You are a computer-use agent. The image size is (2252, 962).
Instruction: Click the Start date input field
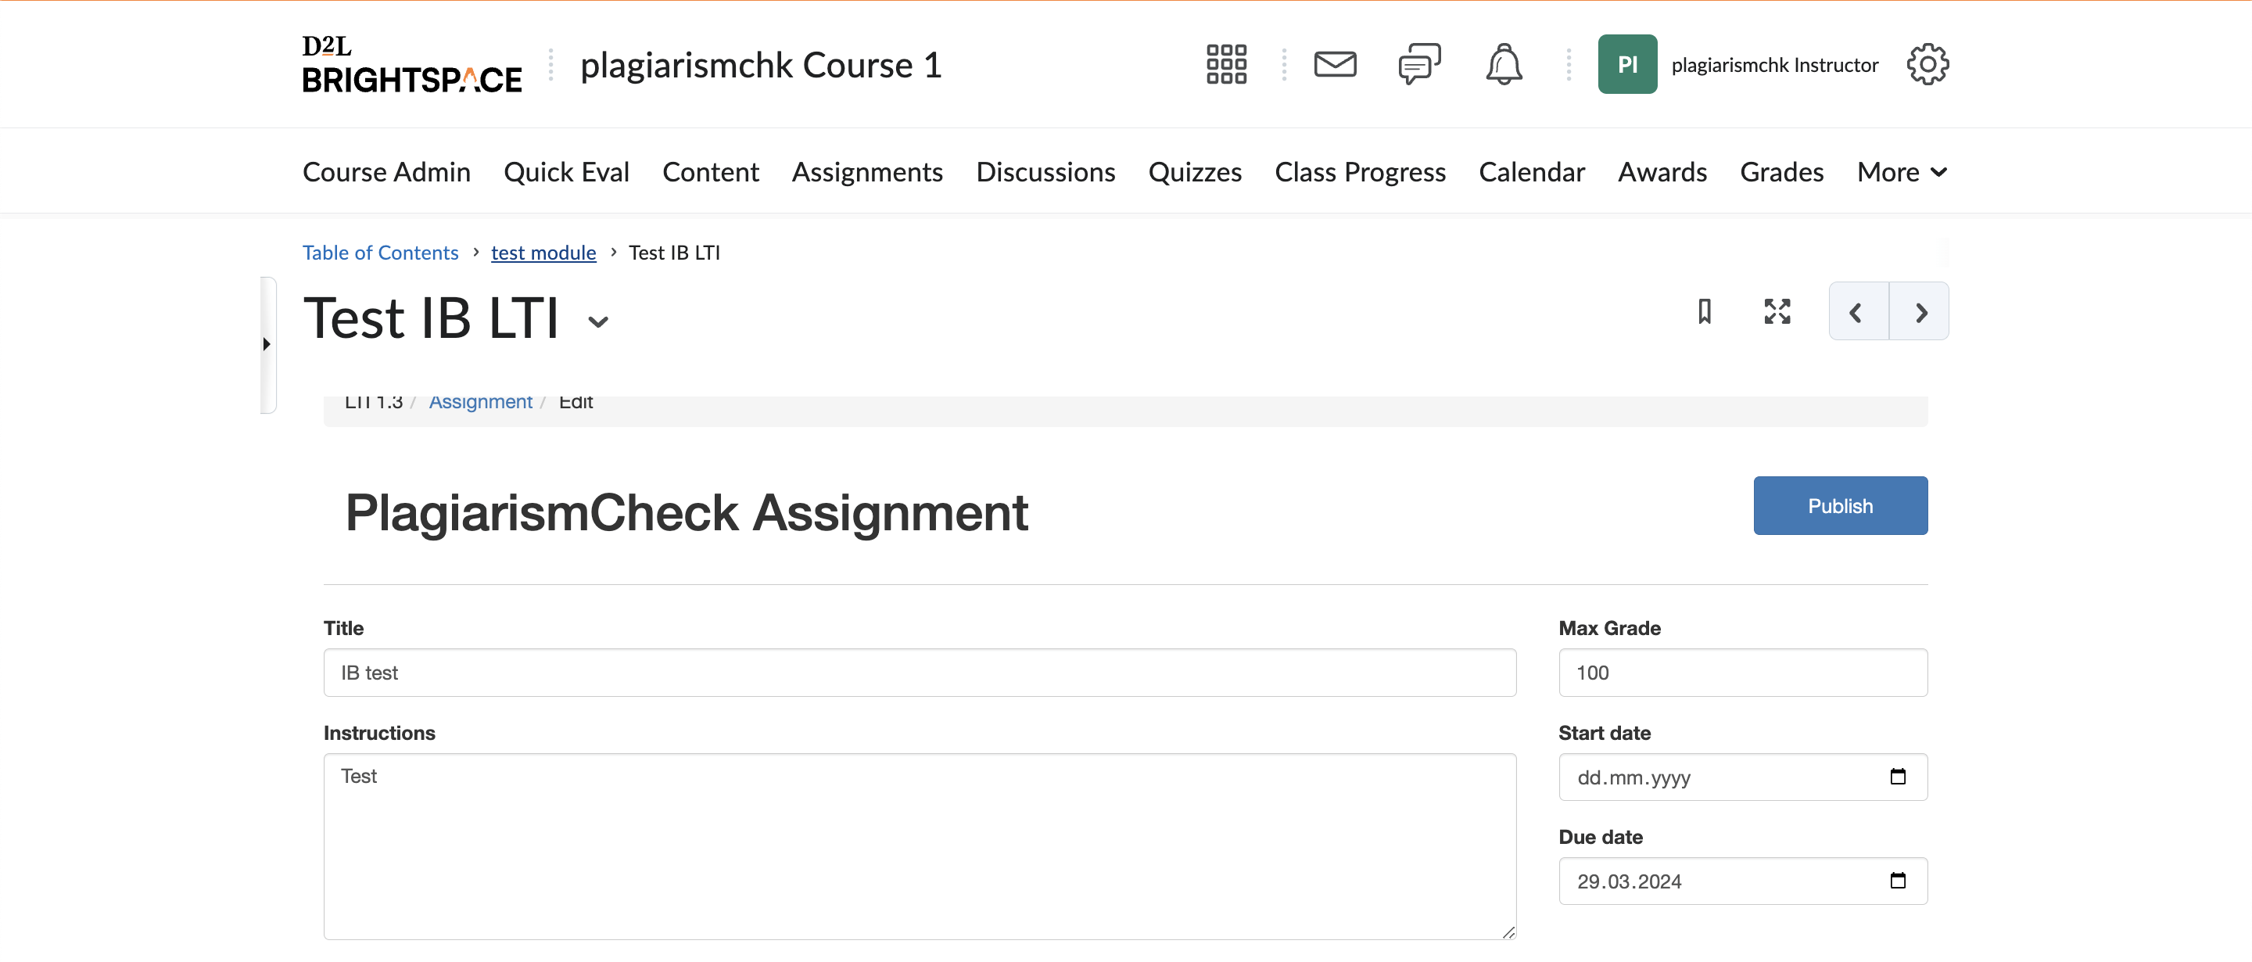(1742, 775)
